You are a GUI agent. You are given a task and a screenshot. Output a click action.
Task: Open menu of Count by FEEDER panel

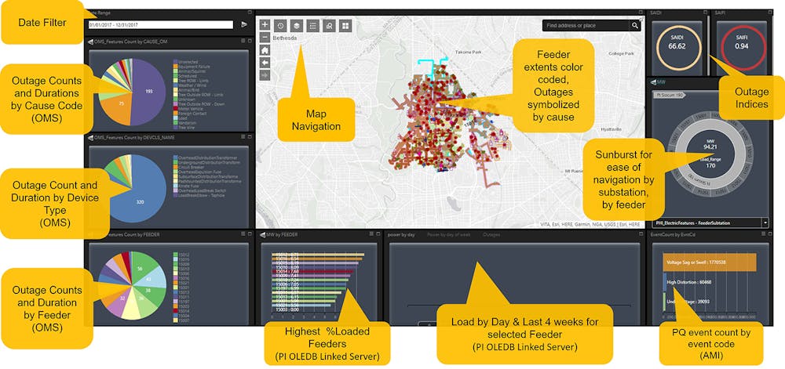(x=243, y=233)
